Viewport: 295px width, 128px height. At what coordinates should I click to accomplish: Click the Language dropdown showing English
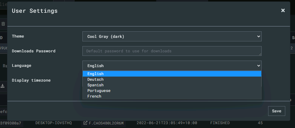[172, 66]
